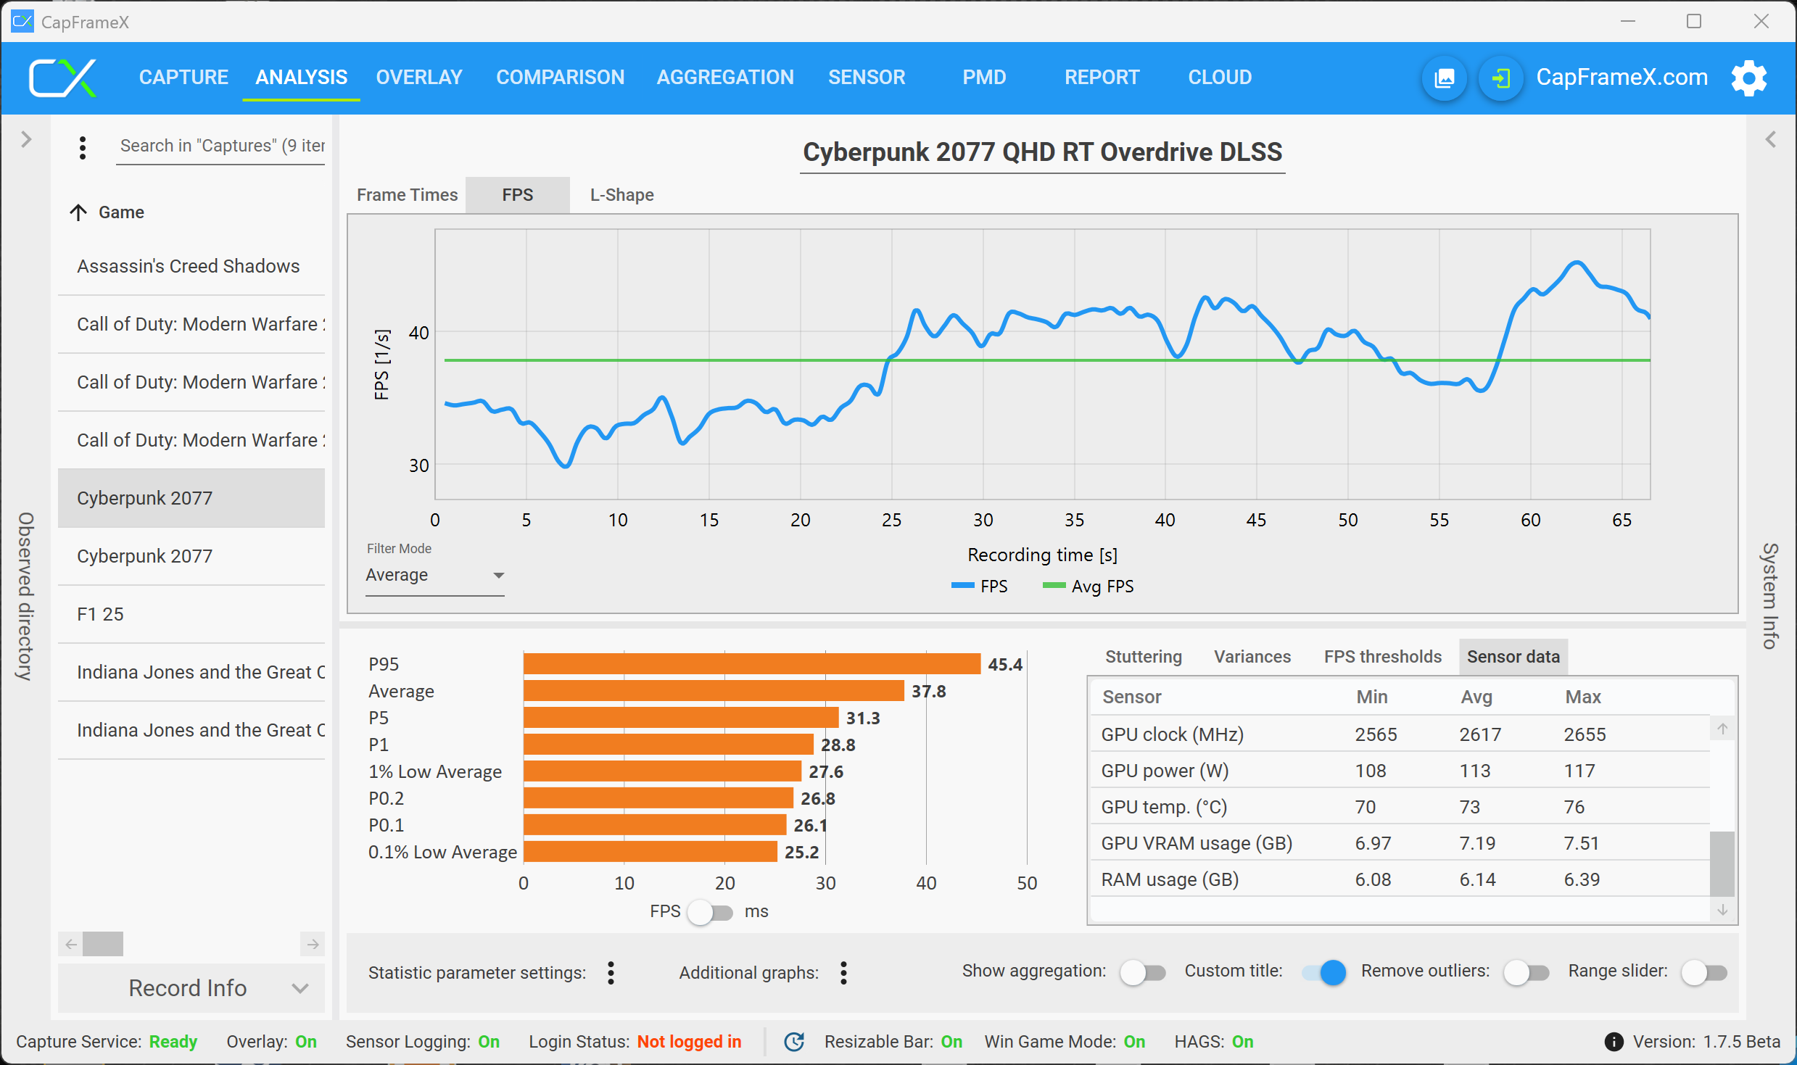Viewport: 1797px width, 1065px height.
Task: Click the CapFrameX logo in header
Action: click(x=62, y=78)
